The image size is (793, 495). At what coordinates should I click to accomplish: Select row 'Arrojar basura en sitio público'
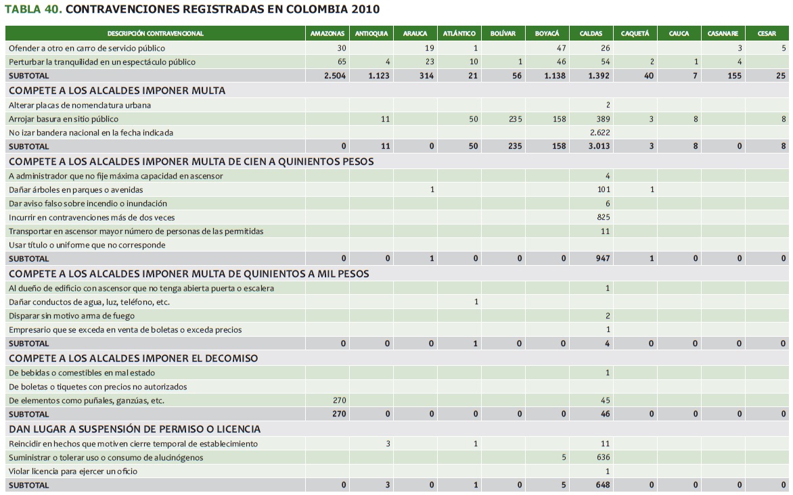click(64, 119)
